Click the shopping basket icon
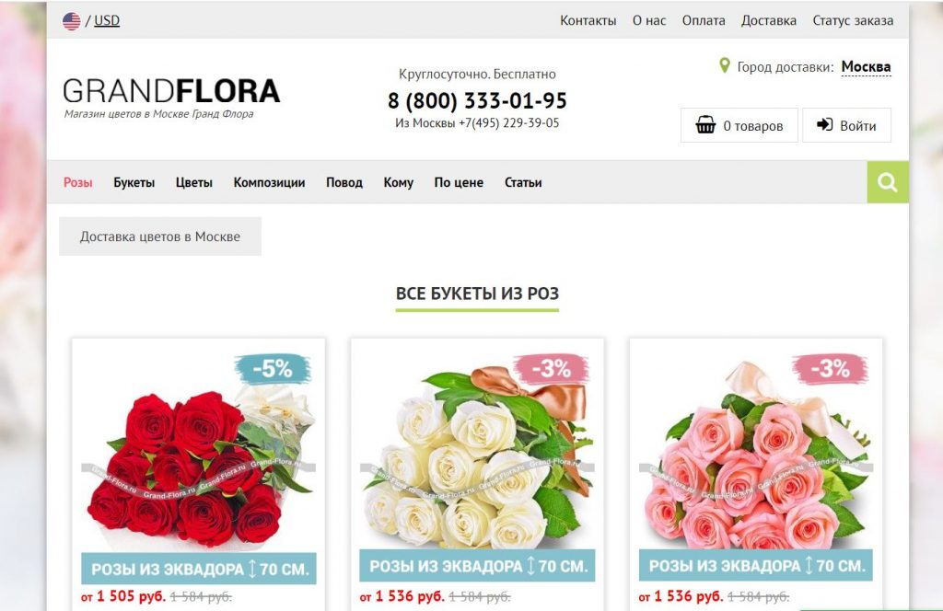Screen dimensions: 943x611 coord(705,125)
